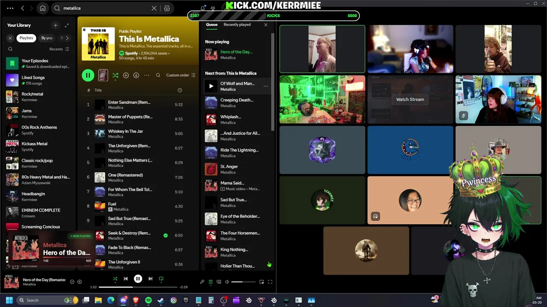Play Enter Sandman track row

pyautogui.click(x=138, y=104)
